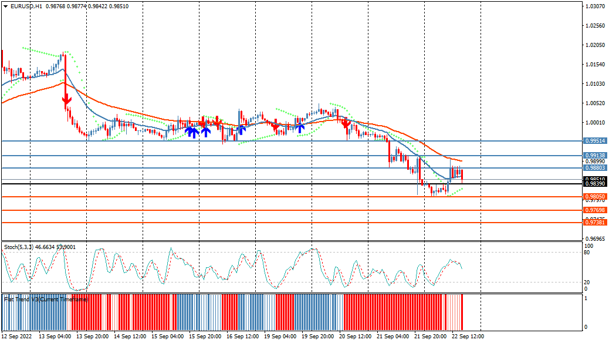Click the 14 Sep 12:00 time axis label
The image size is (609, 343).
(130, 337)
